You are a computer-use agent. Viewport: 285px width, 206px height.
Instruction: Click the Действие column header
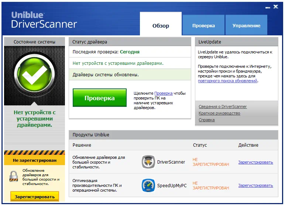pos(248,145)
